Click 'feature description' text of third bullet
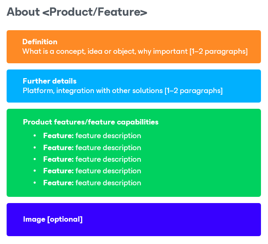The image size is (268, 244). (108, 159)
